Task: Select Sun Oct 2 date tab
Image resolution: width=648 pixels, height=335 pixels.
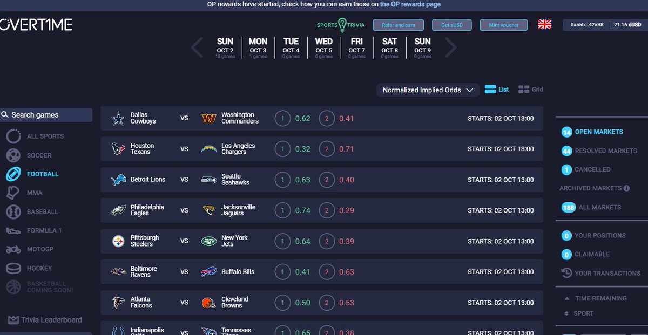Action: [225, 47]
